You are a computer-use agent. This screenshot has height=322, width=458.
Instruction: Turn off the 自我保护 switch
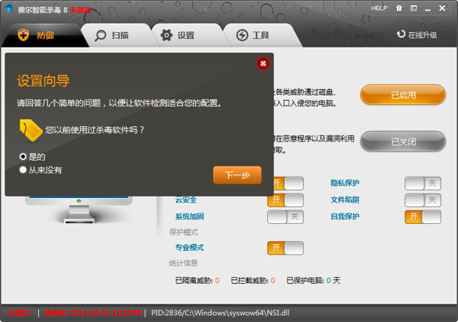(422, 216)
